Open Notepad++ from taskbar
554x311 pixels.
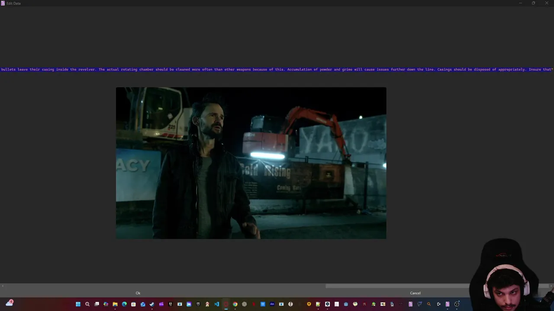click(318, 304)
